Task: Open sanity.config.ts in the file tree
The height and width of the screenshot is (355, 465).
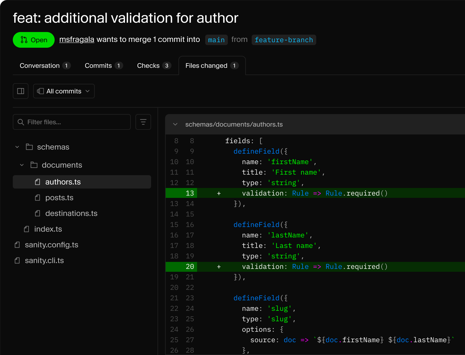Action: pos(51,245)
